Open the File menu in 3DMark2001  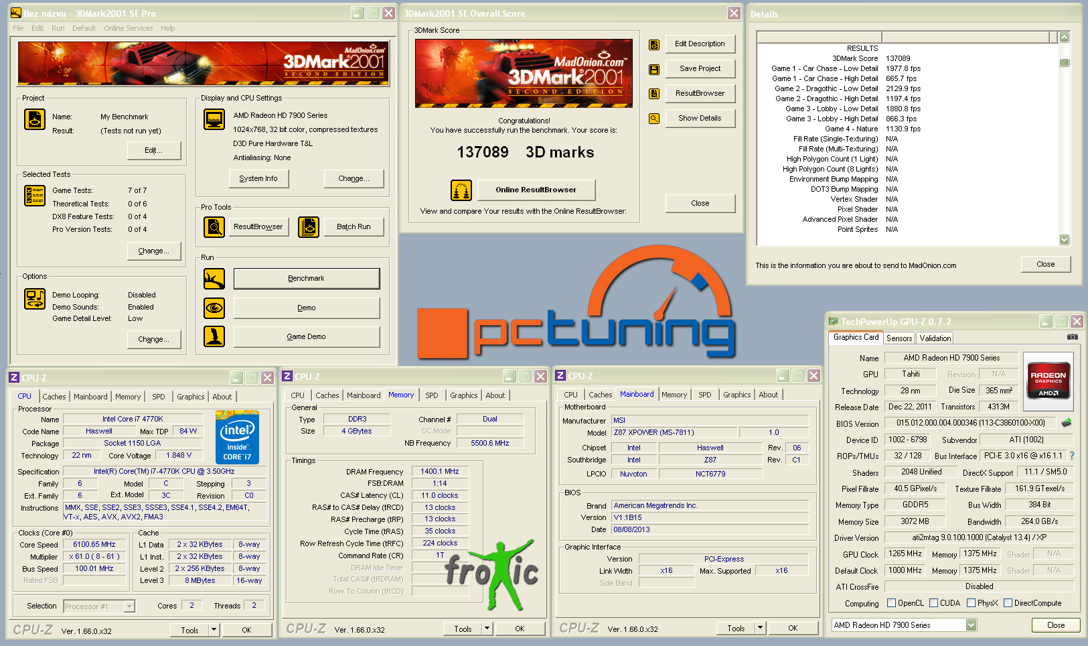coord(18,28)
